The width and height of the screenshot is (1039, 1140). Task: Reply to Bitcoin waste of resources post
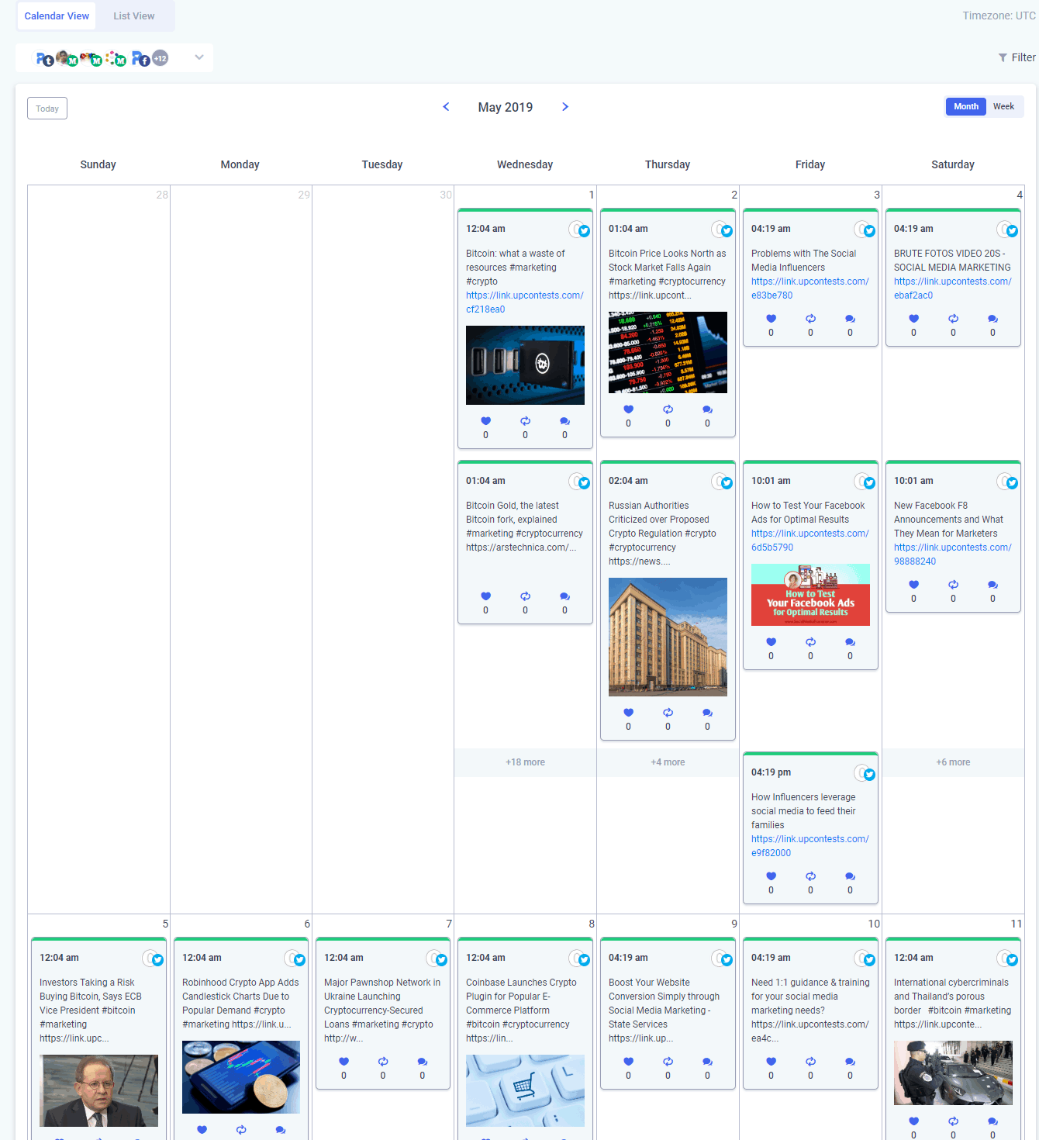[564, 421]
